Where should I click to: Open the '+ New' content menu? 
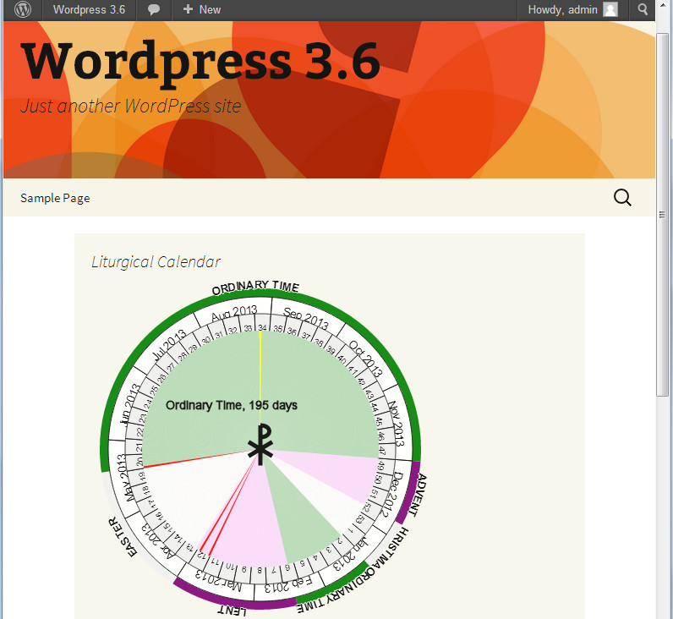click(201, 10)
